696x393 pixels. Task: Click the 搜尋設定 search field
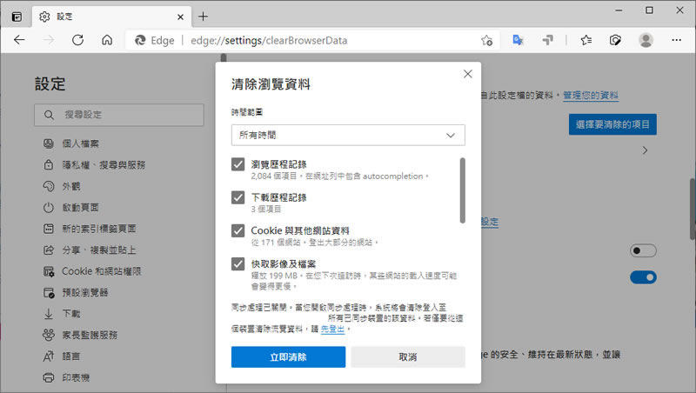(x=119, y=115)
